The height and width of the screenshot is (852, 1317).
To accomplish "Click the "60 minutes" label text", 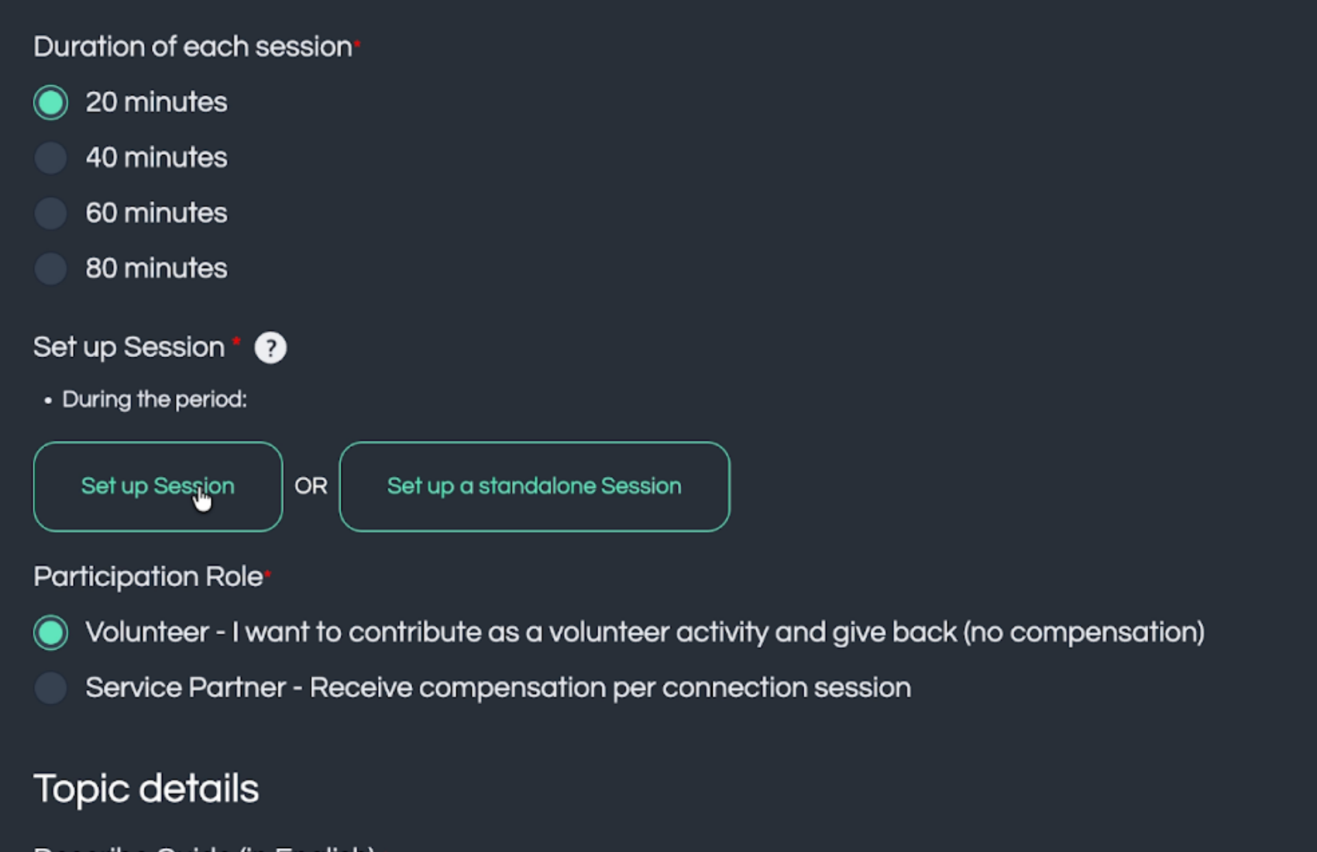I will pyautogui.click(x=156, y=213).
